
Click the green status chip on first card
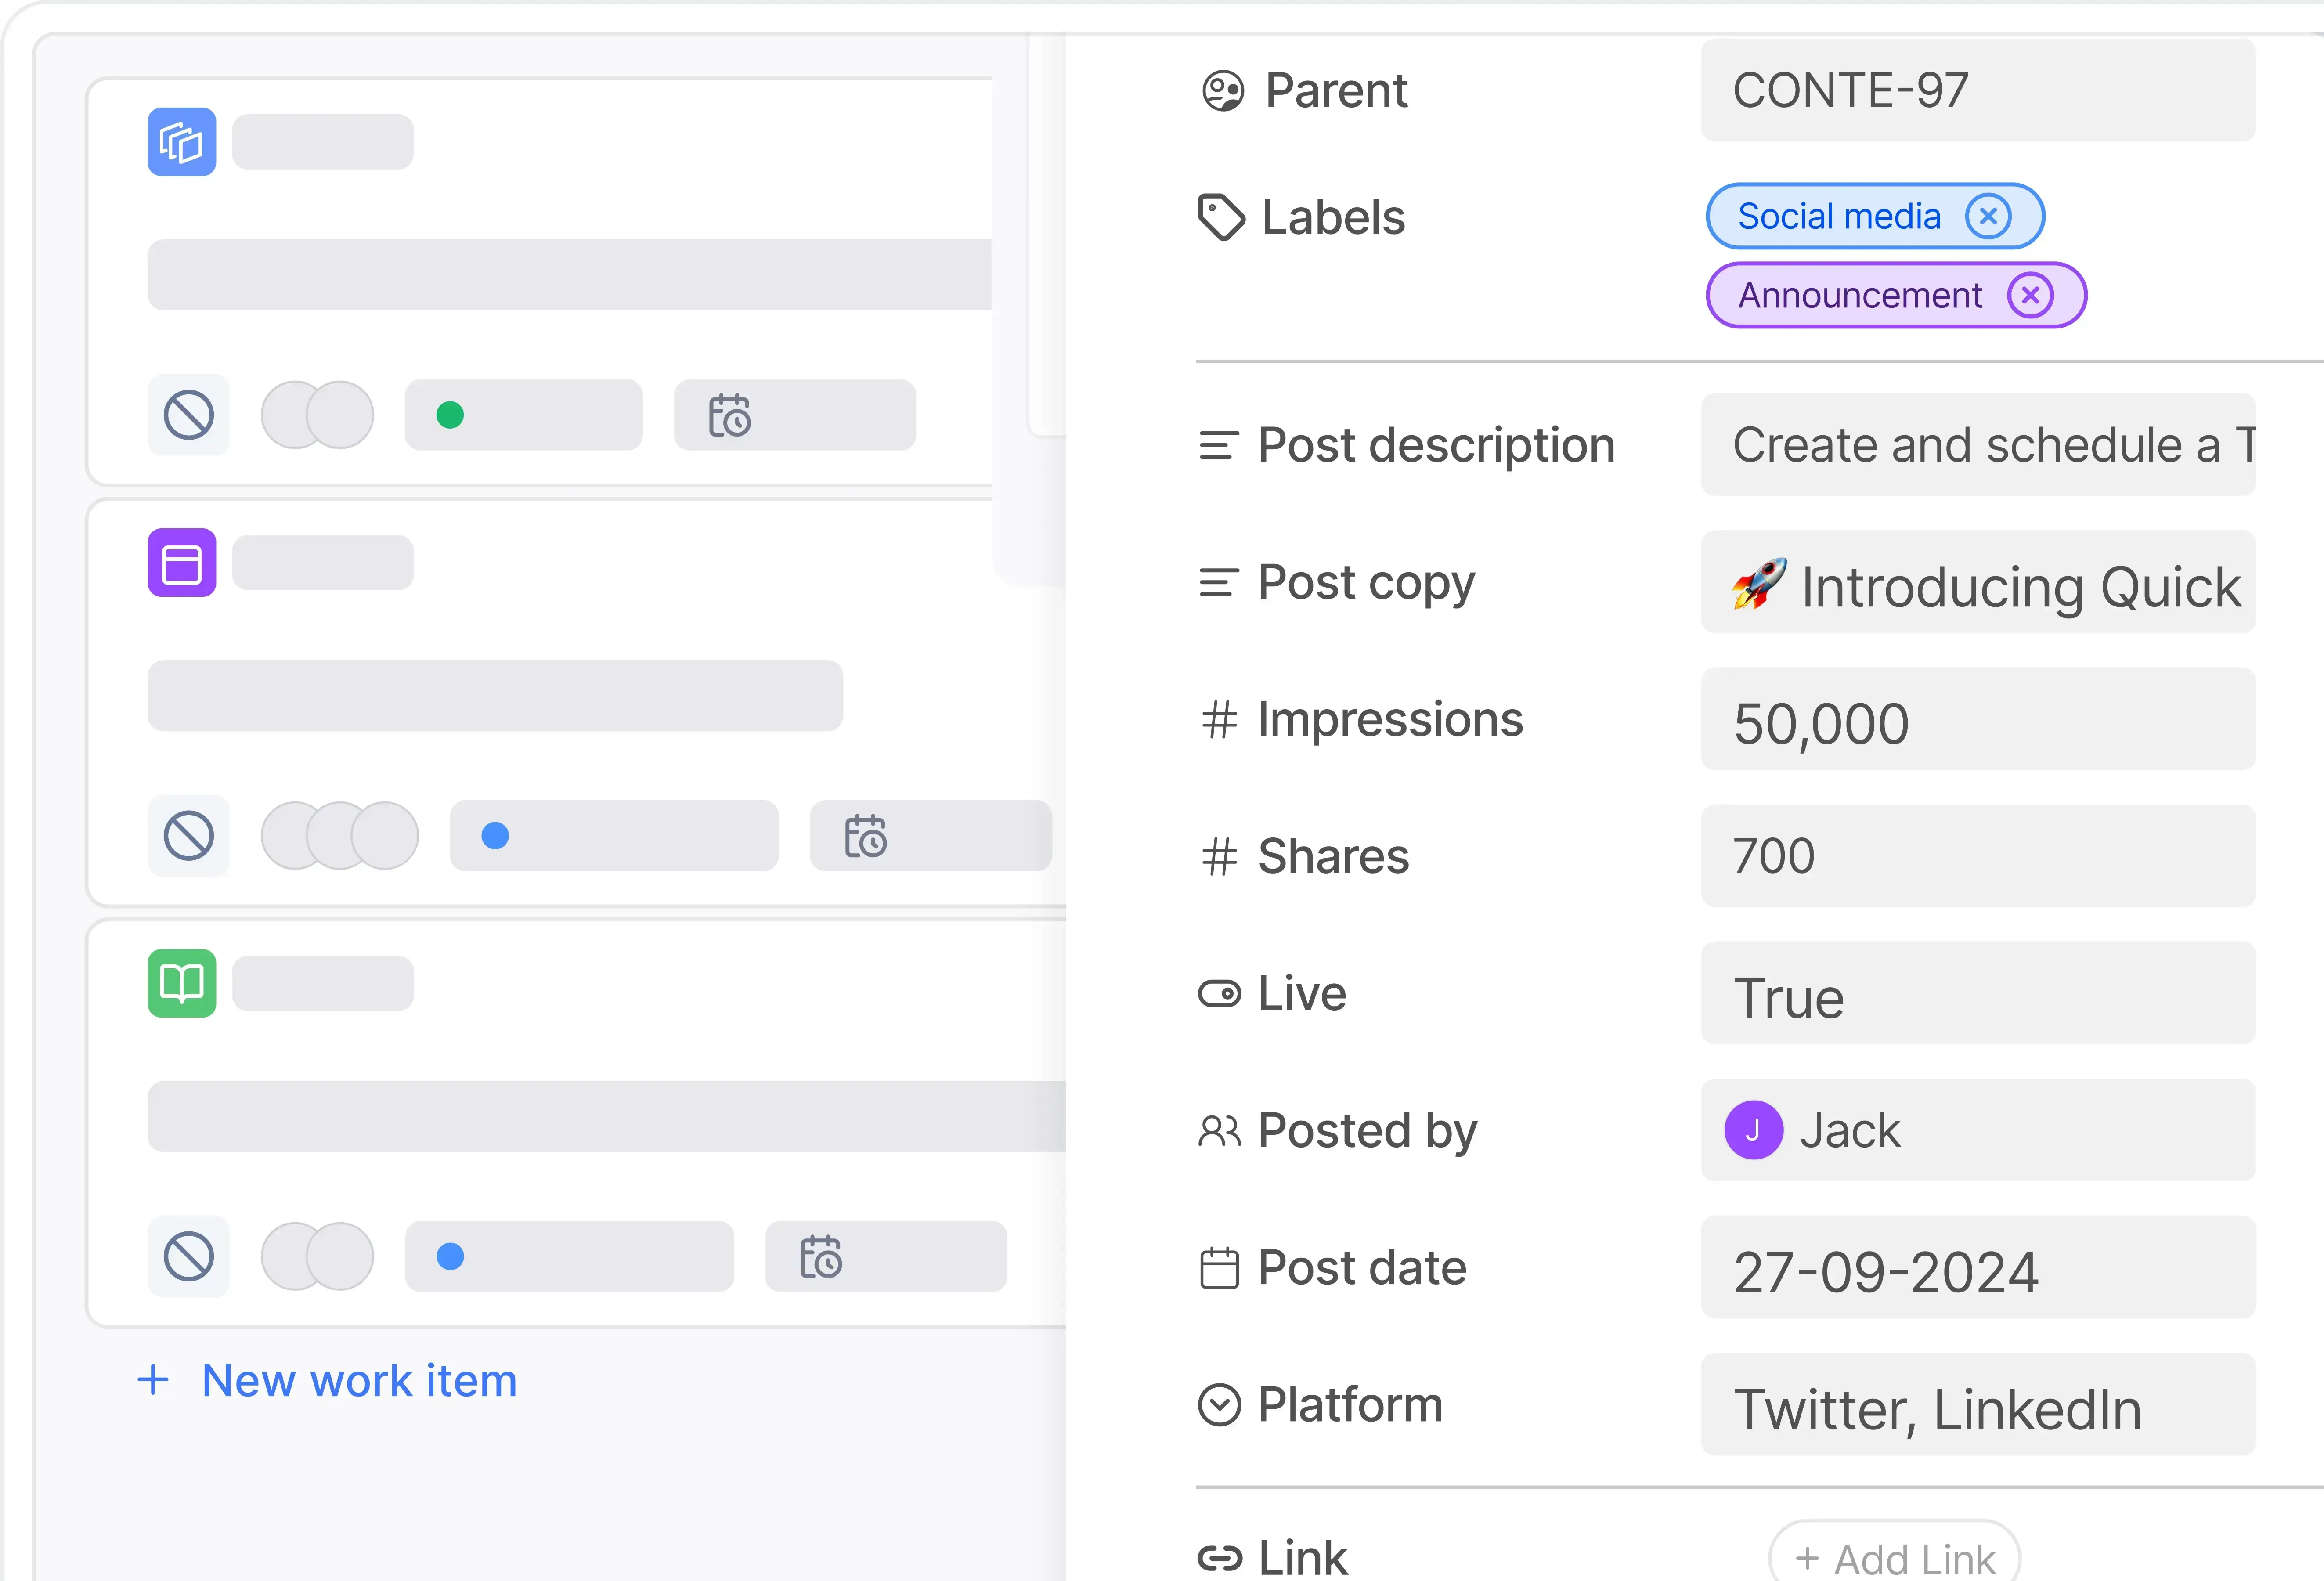point(523,415)
